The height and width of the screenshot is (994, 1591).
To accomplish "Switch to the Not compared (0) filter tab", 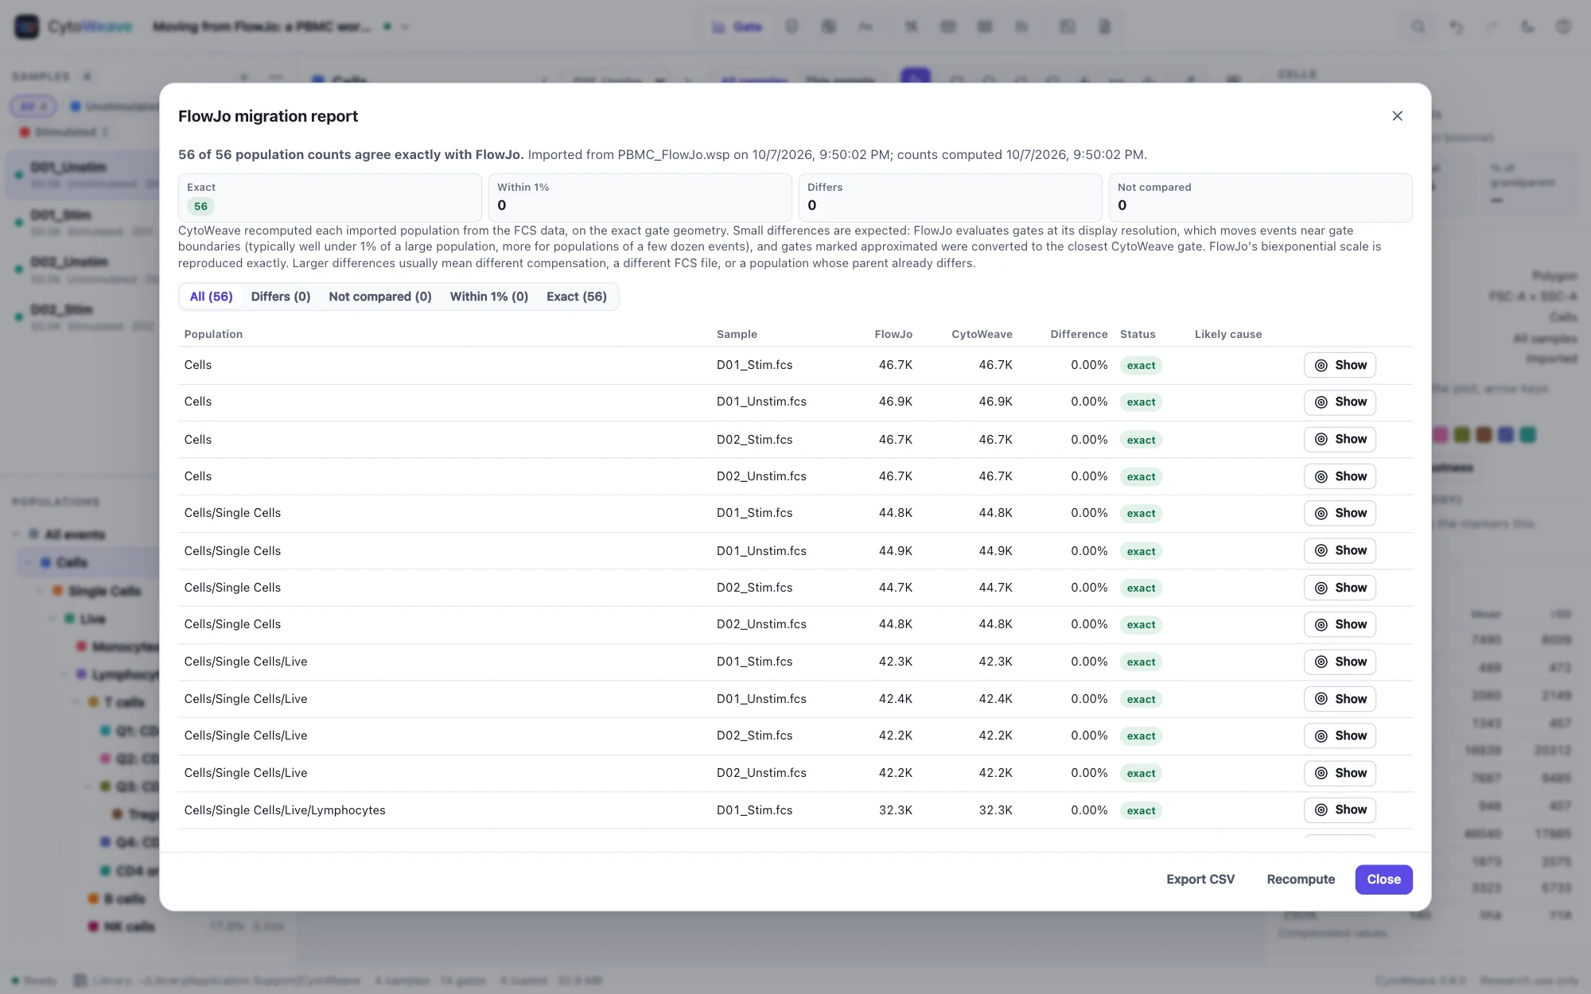I will [x=380, y=297].
